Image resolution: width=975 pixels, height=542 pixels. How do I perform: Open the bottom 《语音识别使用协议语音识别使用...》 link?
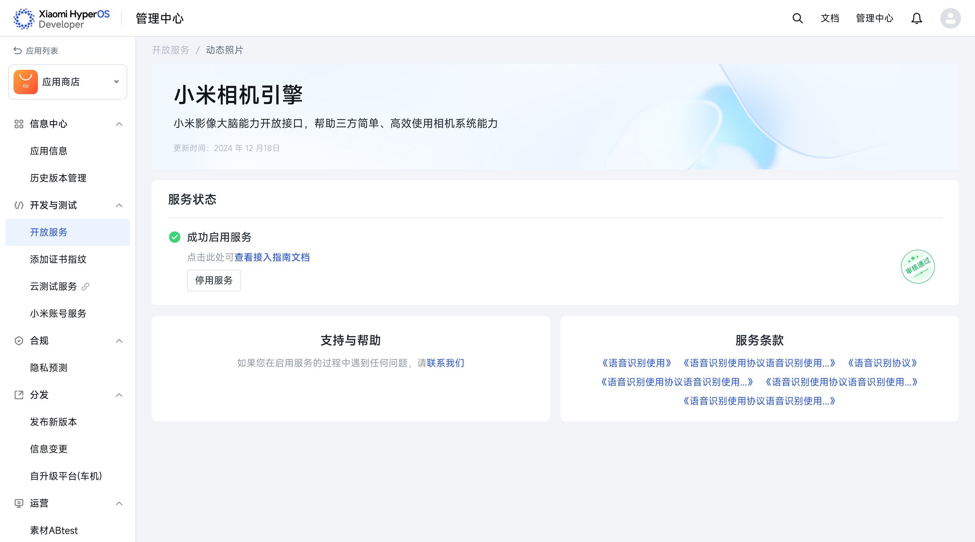tap(759, 401)
